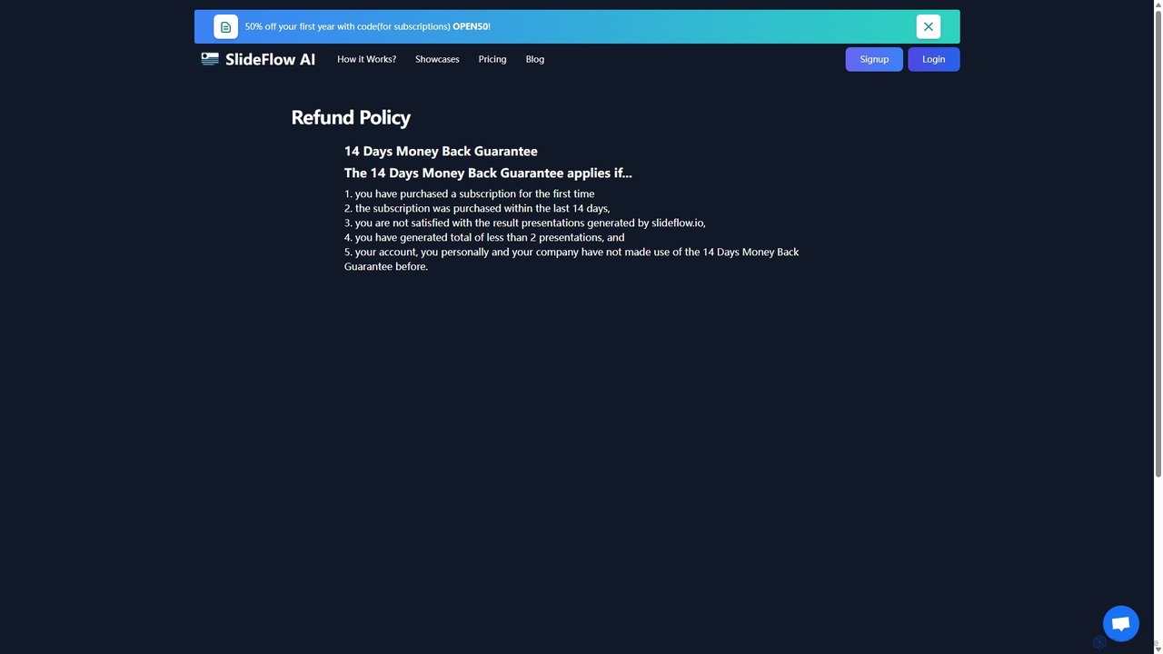1163x654 pixels.
Task: Navigate to the Pricing page
Action: coord(492,59)
